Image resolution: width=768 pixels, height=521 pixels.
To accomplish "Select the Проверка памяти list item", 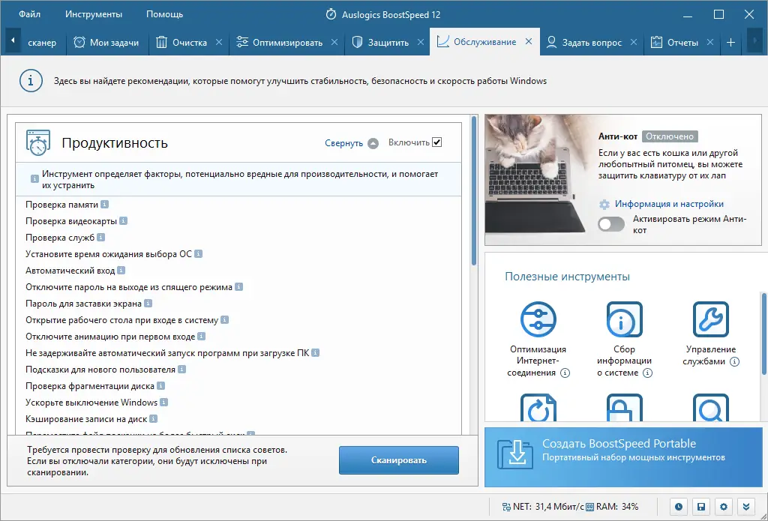I will pyautogui.click(x=61, y=205).
